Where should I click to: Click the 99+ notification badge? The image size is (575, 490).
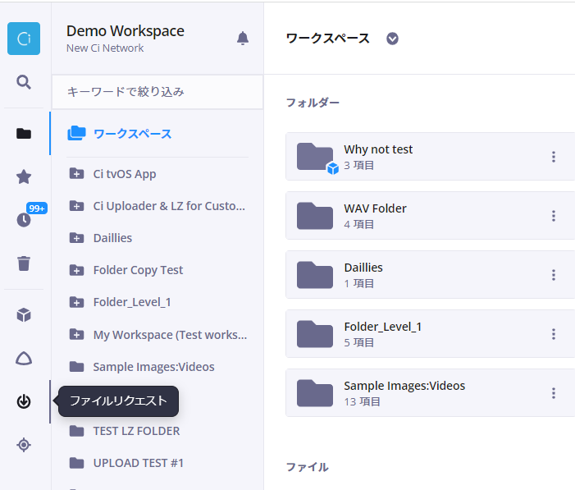37,208
